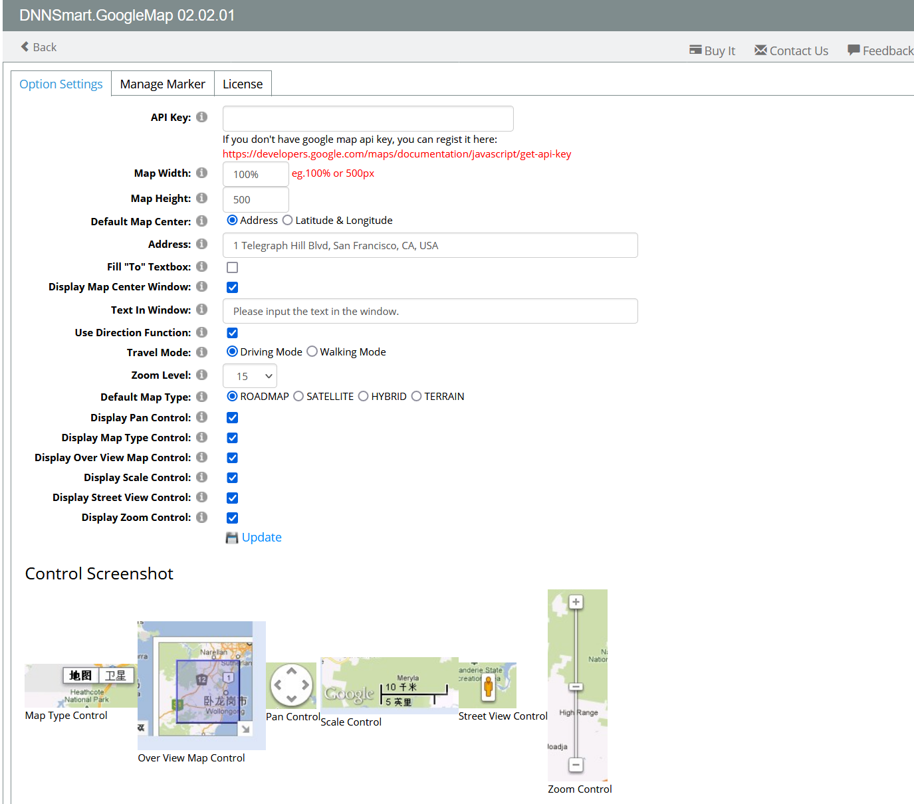
Task: Click the Contact Us envelope icon
Action: click(x=760, y=50)
